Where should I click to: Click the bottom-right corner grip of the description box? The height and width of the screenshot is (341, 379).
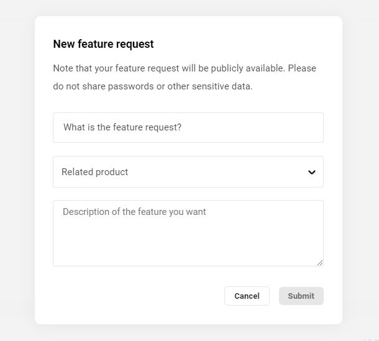(x=320, y=263)
